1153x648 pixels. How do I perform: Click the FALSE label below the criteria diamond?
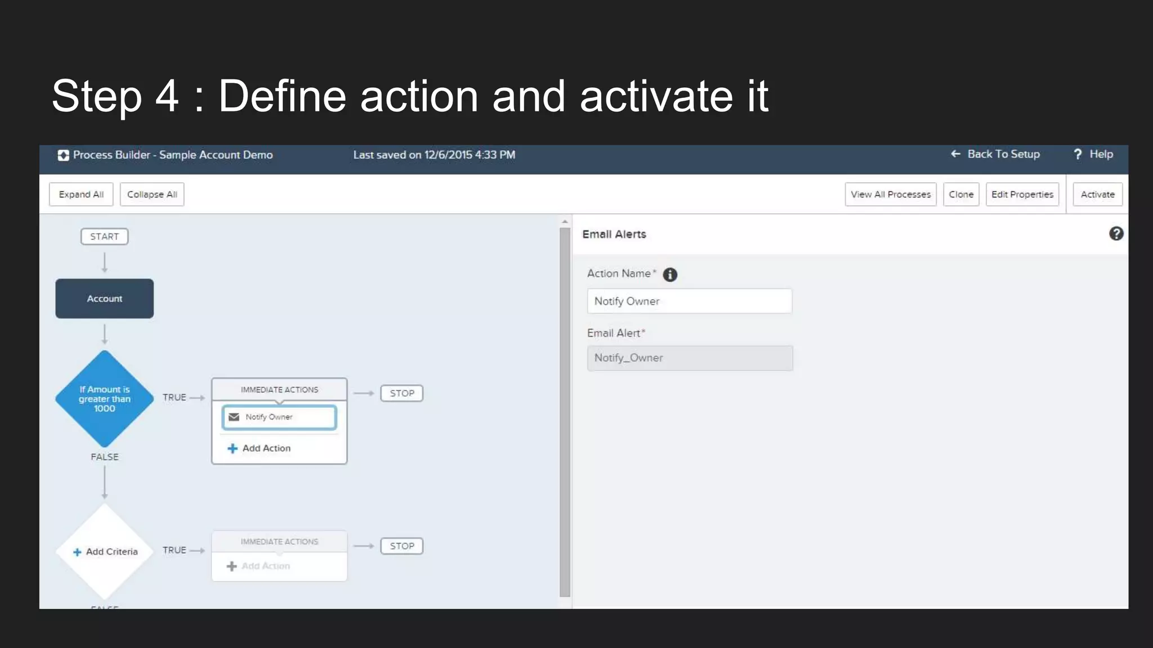click(x=105, y=457)
